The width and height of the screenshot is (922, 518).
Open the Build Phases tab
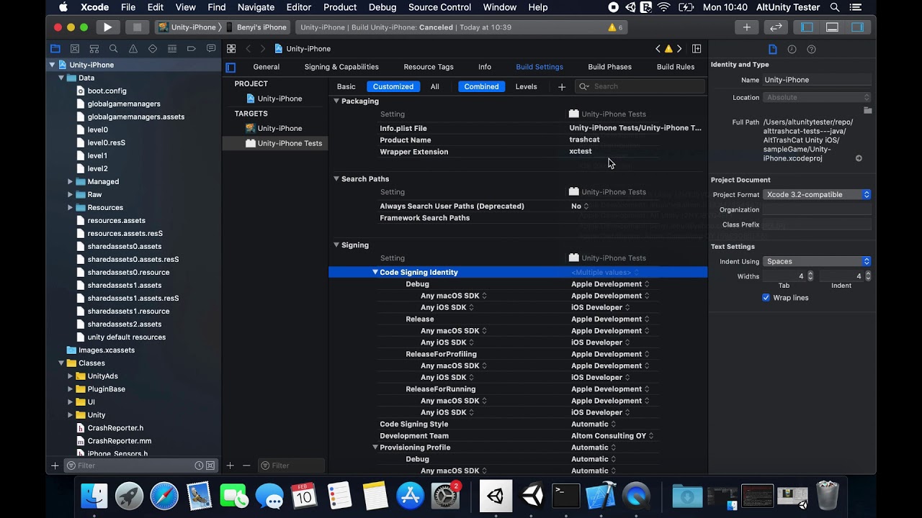coord(609,67)
